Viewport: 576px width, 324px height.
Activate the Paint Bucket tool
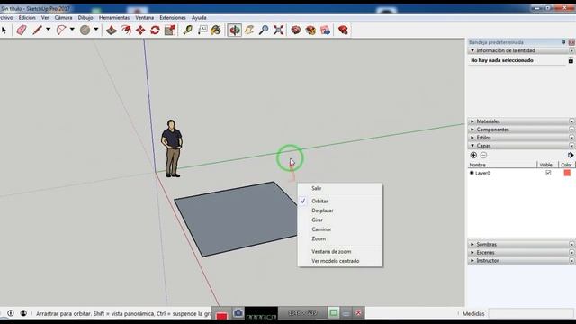[216, 30]
